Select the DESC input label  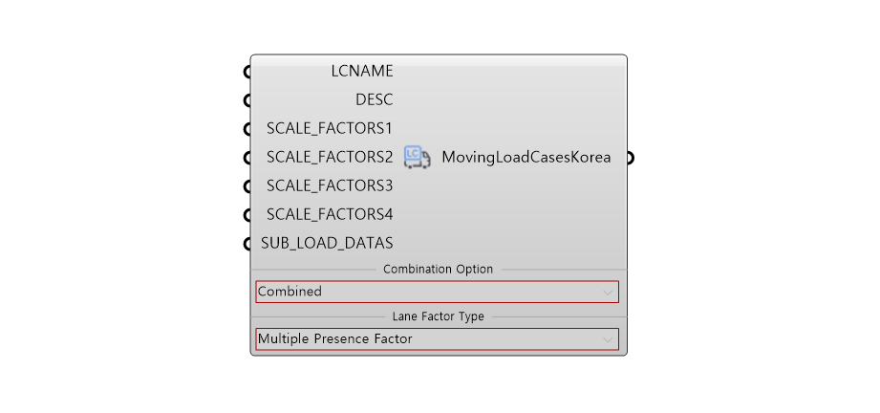coord(374,99)
